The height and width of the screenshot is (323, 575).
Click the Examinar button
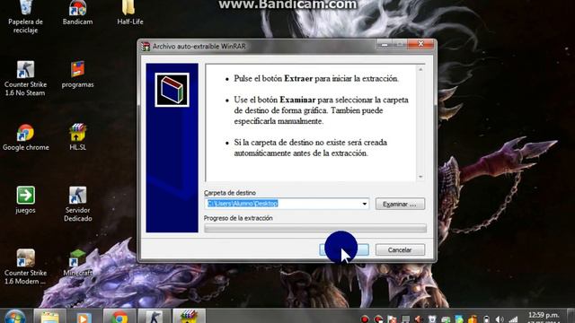(x=400, y=204)
